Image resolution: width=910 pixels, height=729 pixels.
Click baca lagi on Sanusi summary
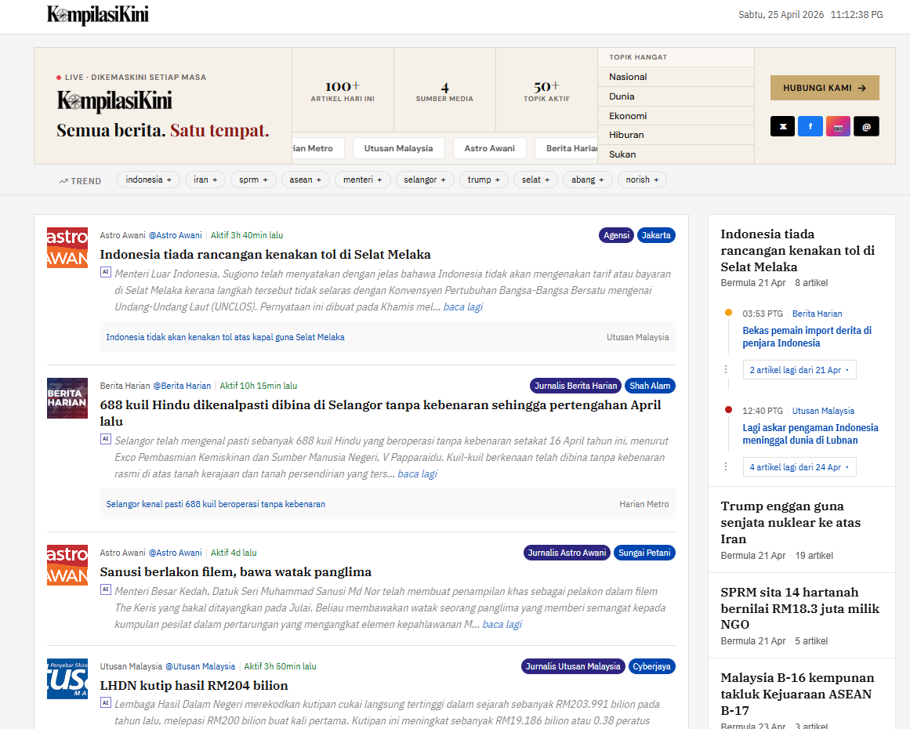click(502, 624)
